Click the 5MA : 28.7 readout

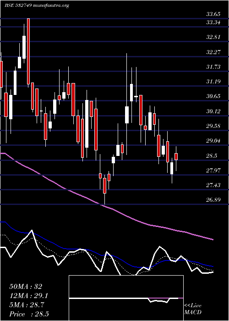click(27, 305)
